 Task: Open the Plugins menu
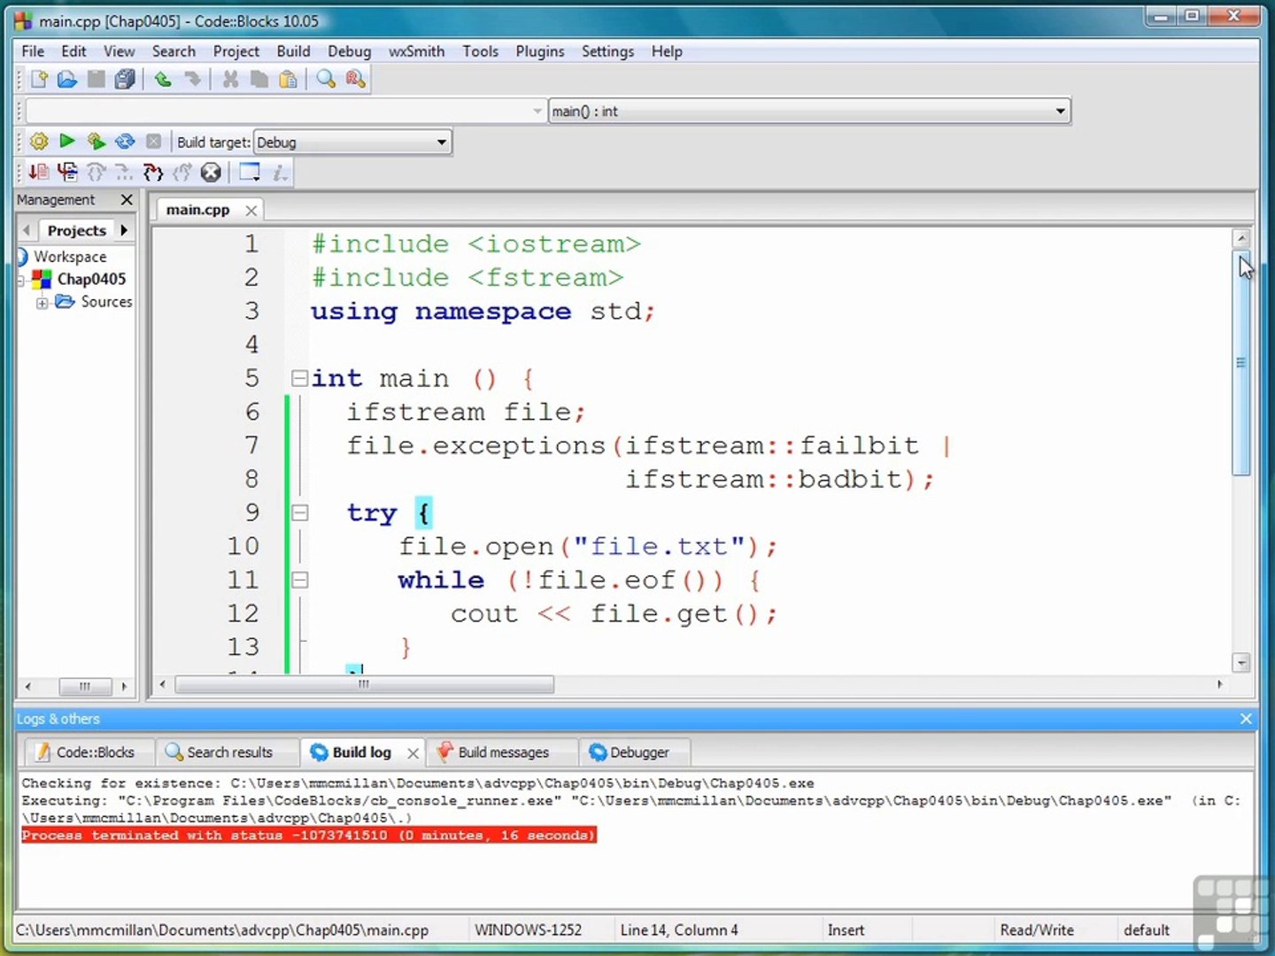pyautogui.click(x=540, y=51)
